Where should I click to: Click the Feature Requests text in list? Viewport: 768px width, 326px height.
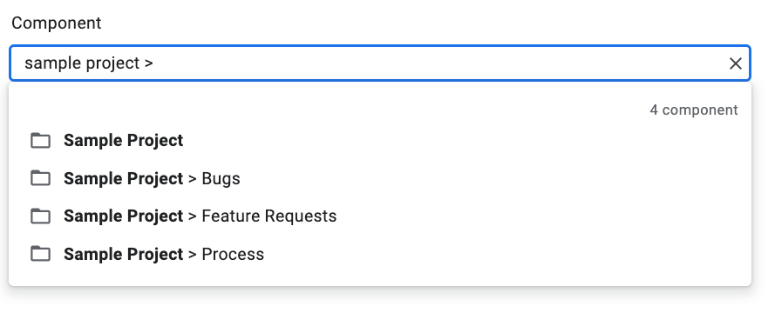268,216
